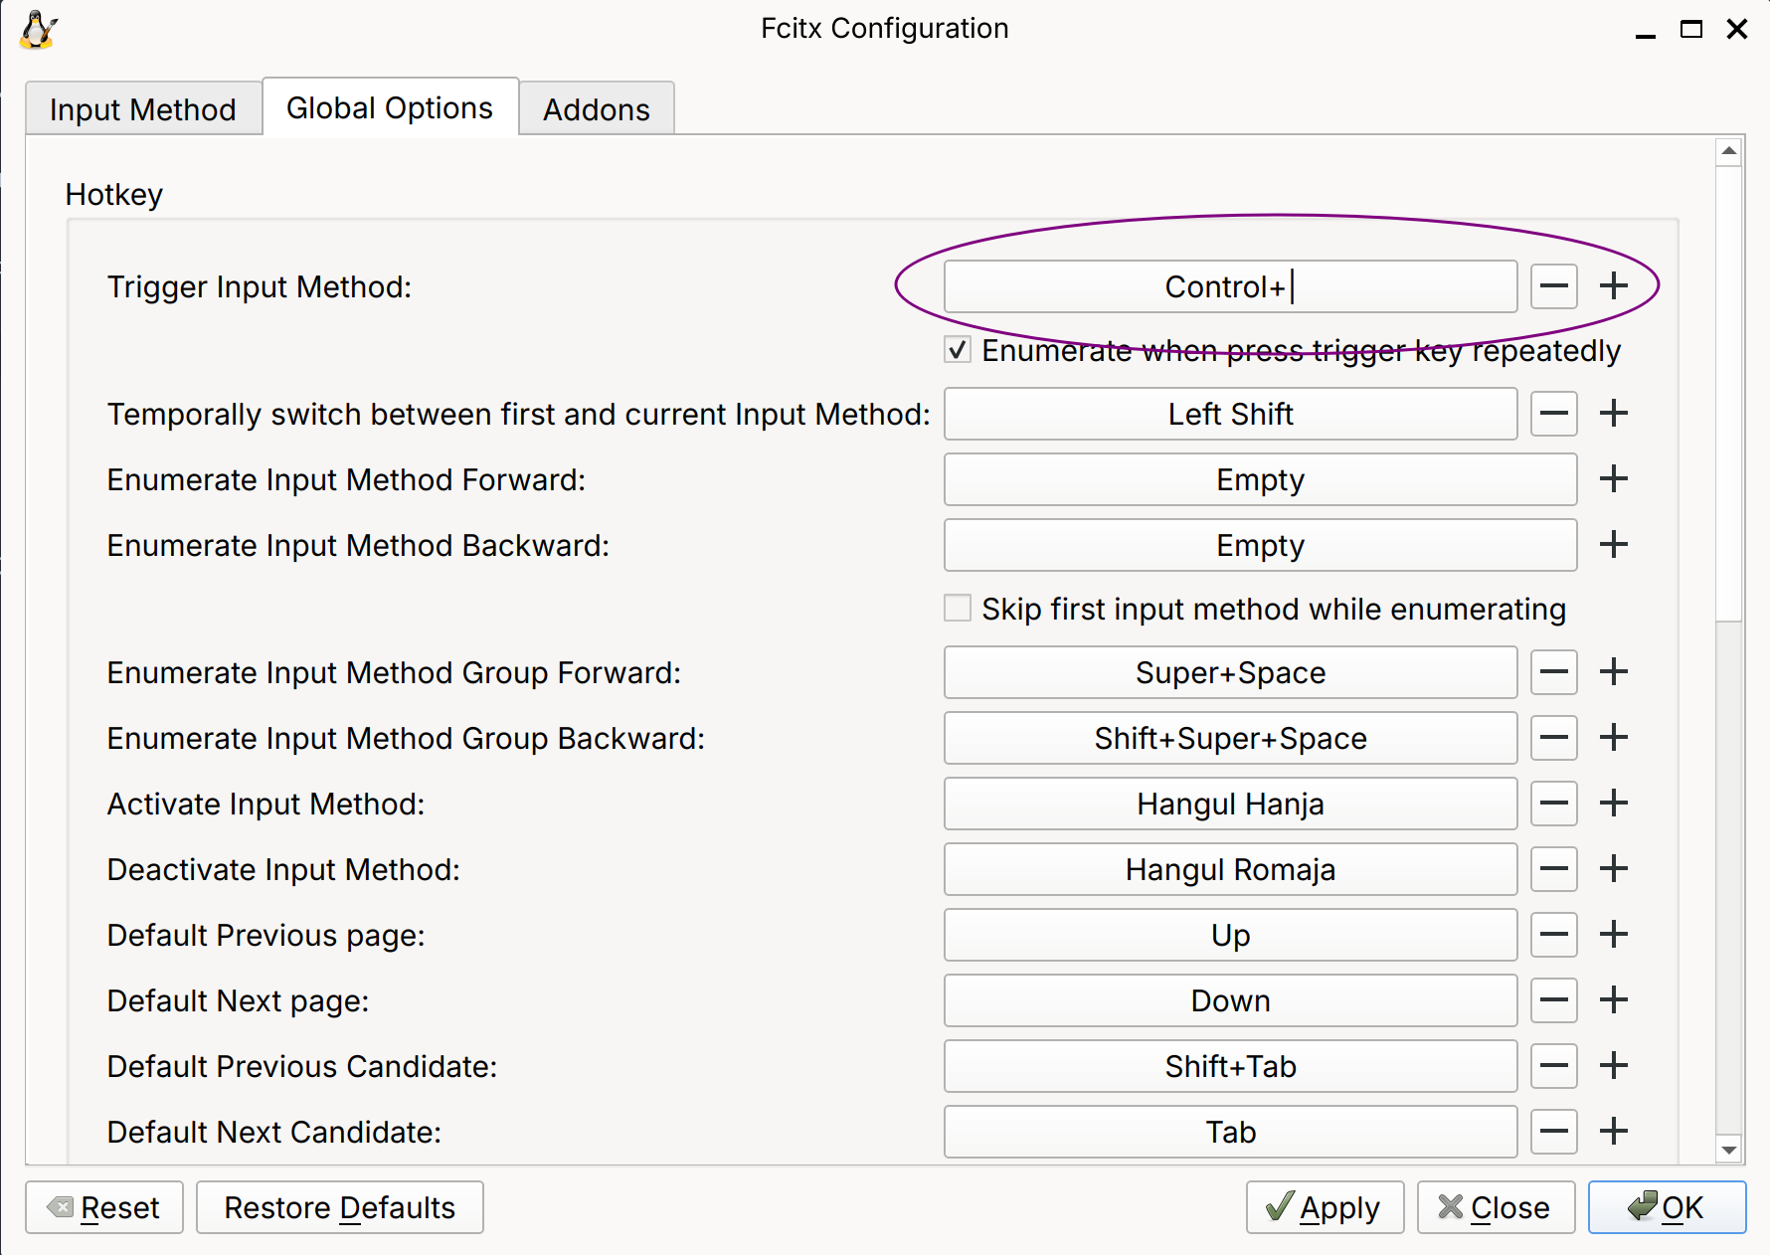Click the Shift+Super+Space hotkey field

[x=1231, y=738]
